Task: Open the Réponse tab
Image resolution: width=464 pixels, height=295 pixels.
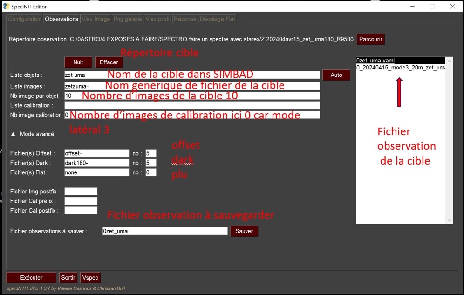Action: (185, 19)
